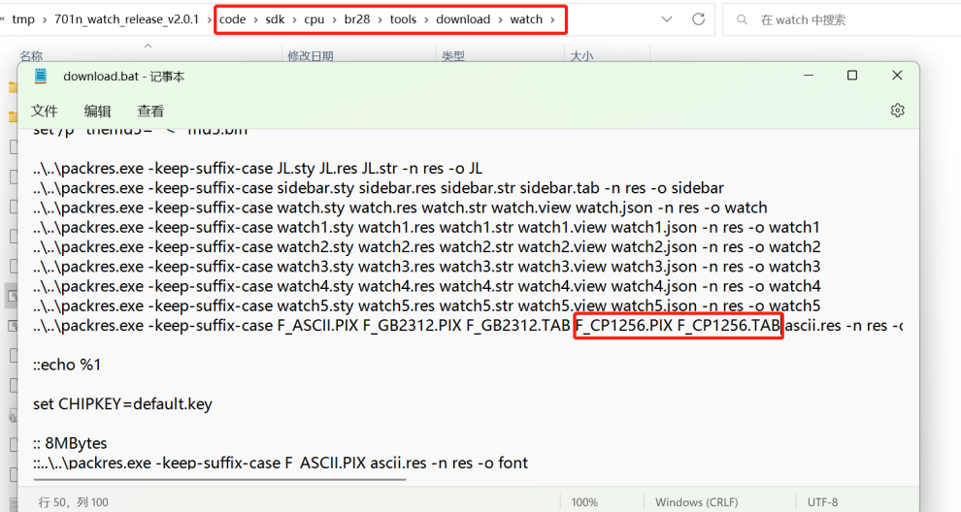This screenshot has height=512, width=961.
Task: Go to 'br28' breadcrumb folder
Action: [356, 19]
